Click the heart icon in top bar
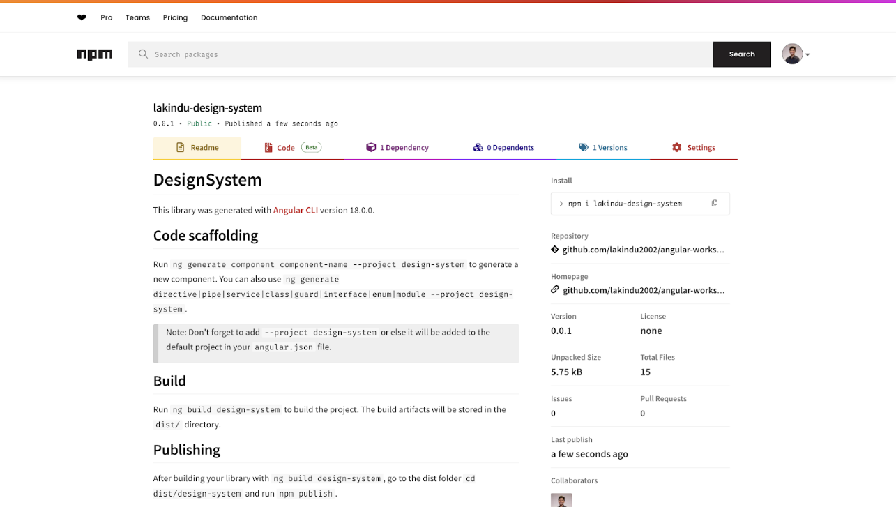 pos(82,17)
